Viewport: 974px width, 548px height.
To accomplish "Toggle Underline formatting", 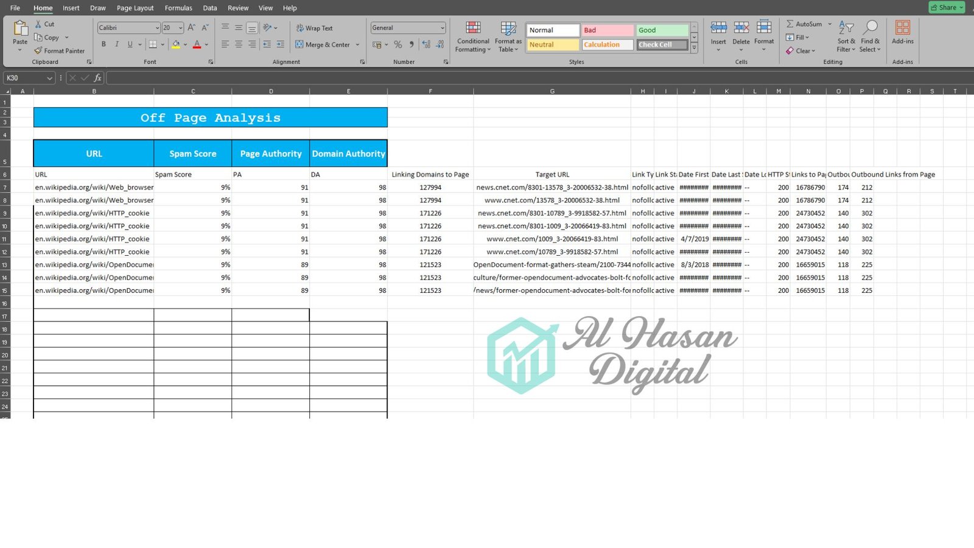I will coord(130,44).
